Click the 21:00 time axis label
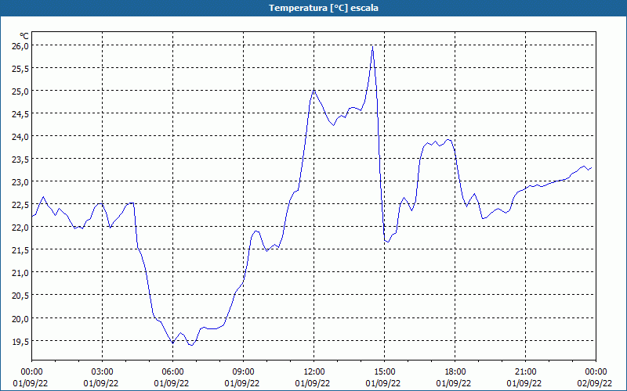 click(525, 372)
